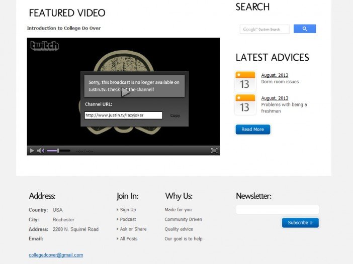Mute the video using speaker icon
The image size is (353, 264).
40,151
